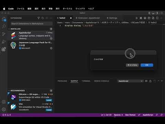Open the ヘルプ menu
The image size is (165, 124).
tap(91, 9)
